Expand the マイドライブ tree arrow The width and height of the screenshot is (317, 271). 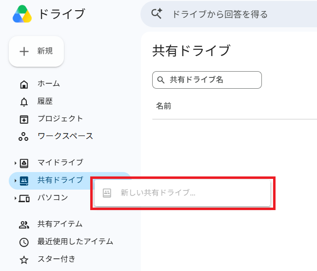point(16,163)
